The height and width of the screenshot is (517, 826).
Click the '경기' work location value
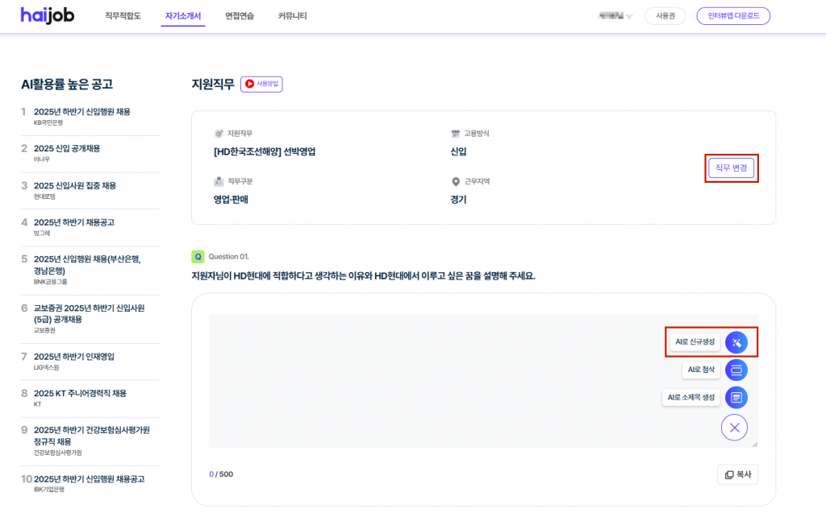(x=458, y=200)
